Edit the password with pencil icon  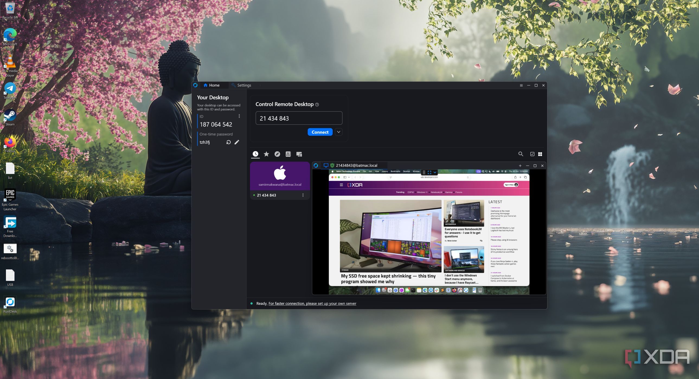(237, 142)
